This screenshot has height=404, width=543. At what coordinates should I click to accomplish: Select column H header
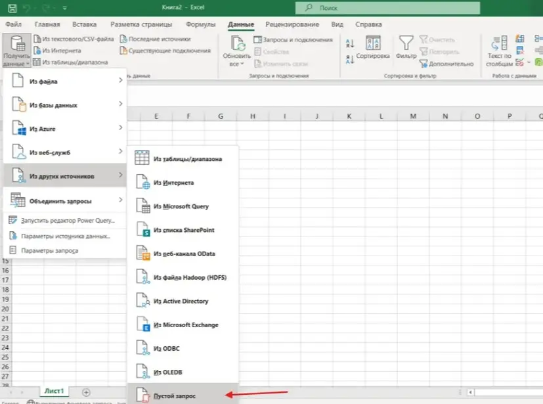coord(253,116)
